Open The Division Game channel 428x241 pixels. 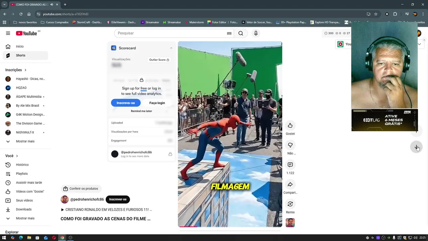[x=25, y=124]
